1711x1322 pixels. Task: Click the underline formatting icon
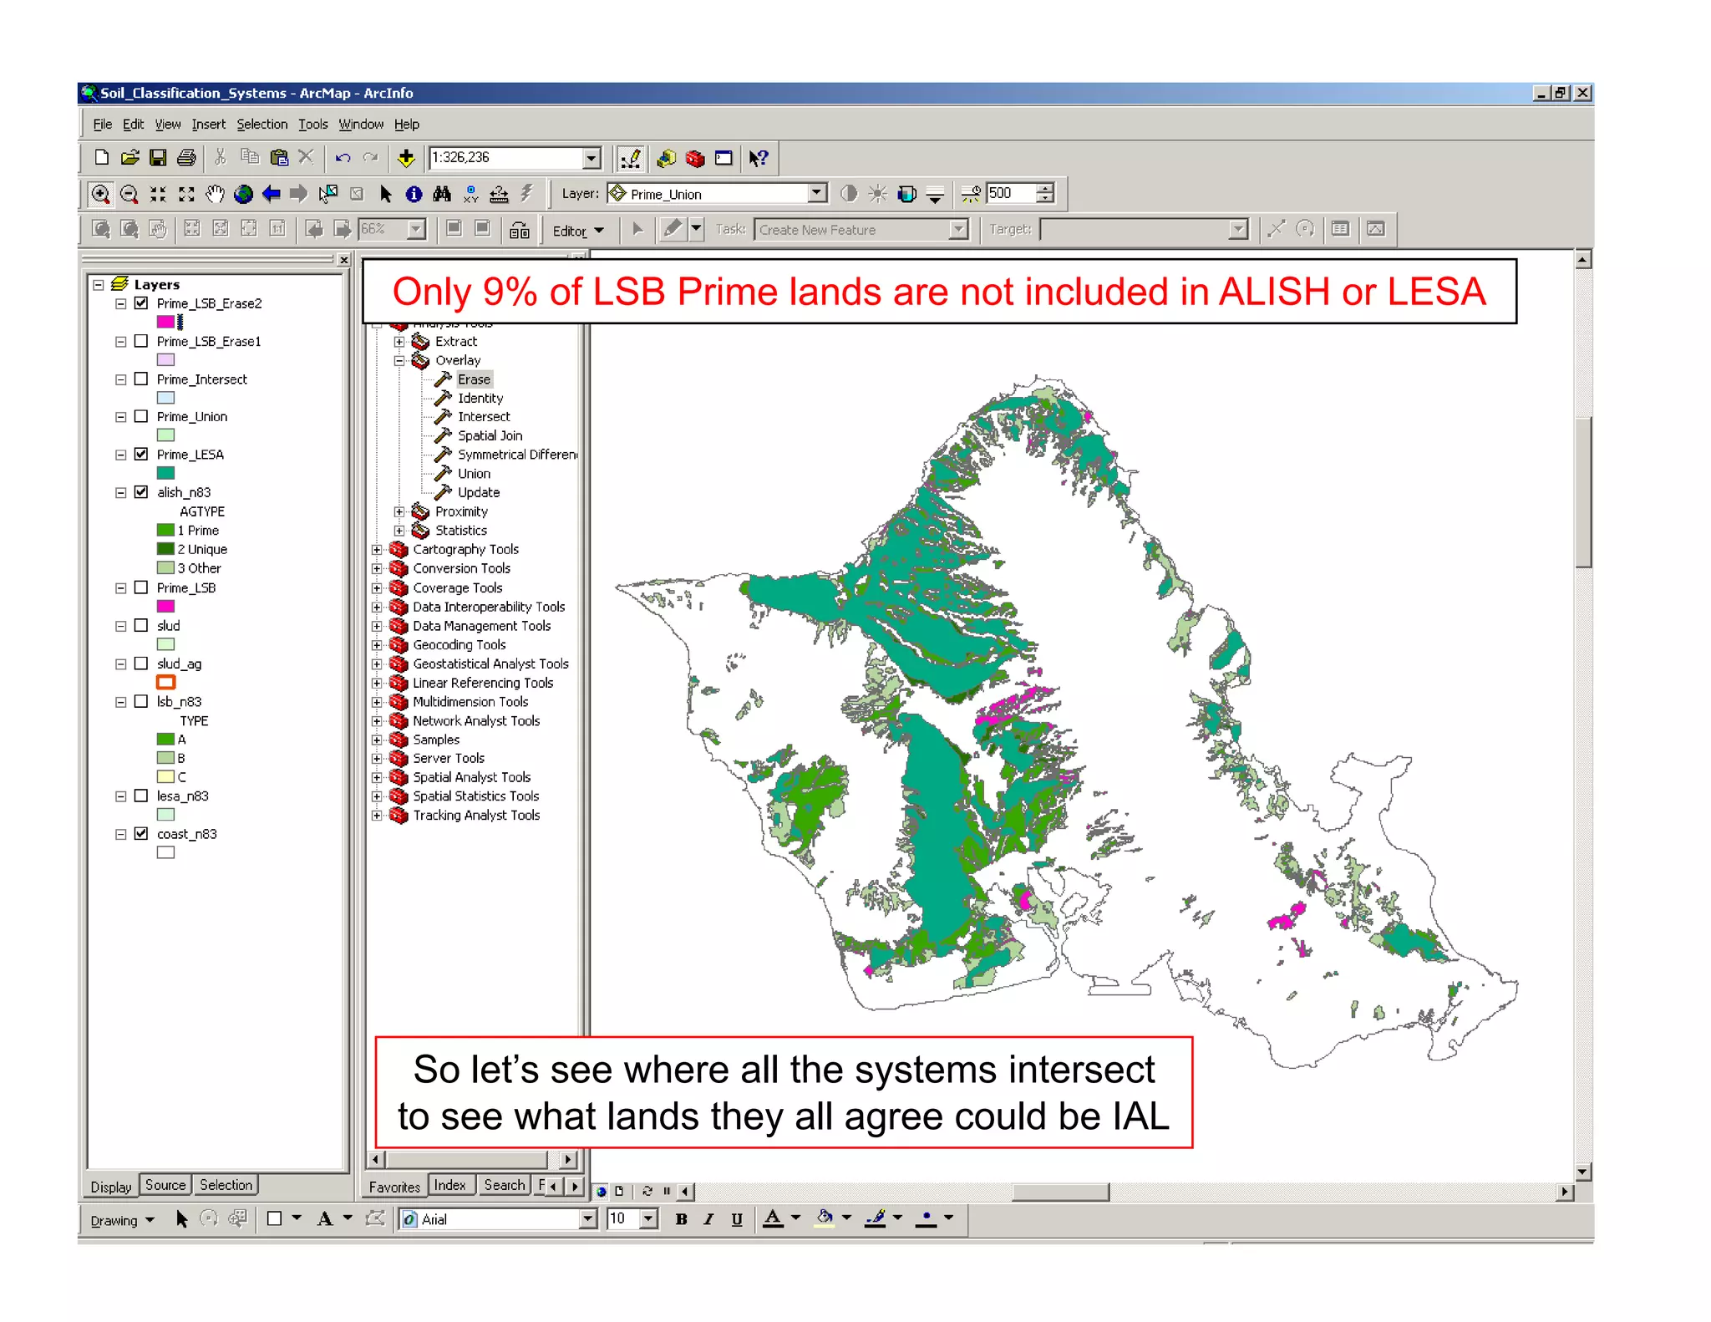[737, 1219]
